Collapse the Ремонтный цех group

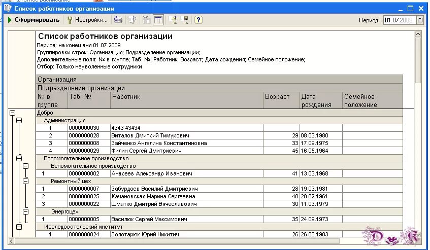[x=25, y=181]
